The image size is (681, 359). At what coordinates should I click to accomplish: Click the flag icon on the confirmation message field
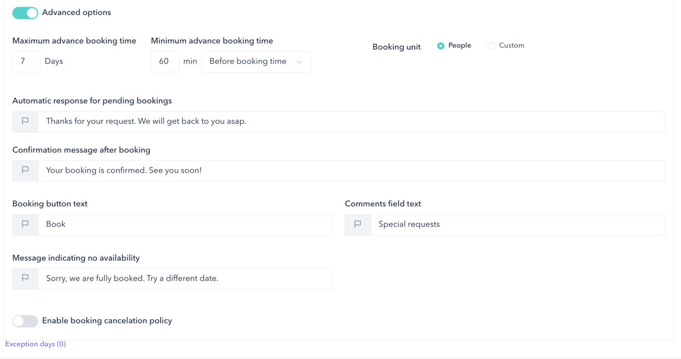pos(25,170)
